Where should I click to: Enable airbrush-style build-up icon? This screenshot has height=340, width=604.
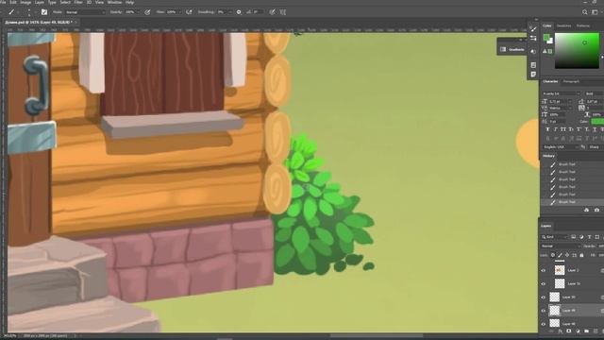coord(189,12)
